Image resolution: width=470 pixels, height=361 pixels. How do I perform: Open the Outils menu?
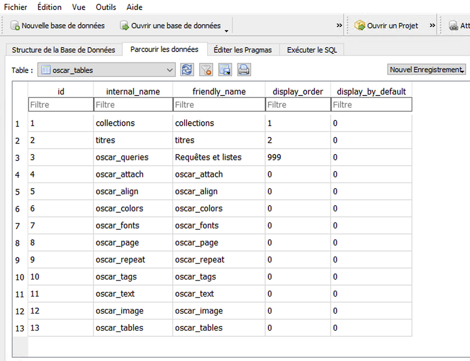(107, 7)
